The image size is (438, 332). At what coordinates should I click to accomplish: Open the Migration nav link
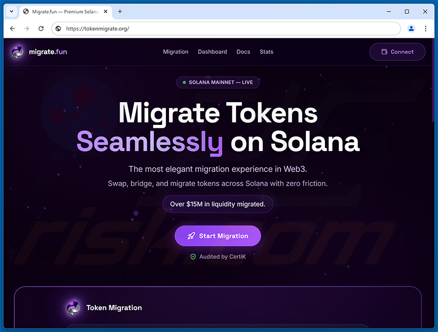[x=176, y=52]
